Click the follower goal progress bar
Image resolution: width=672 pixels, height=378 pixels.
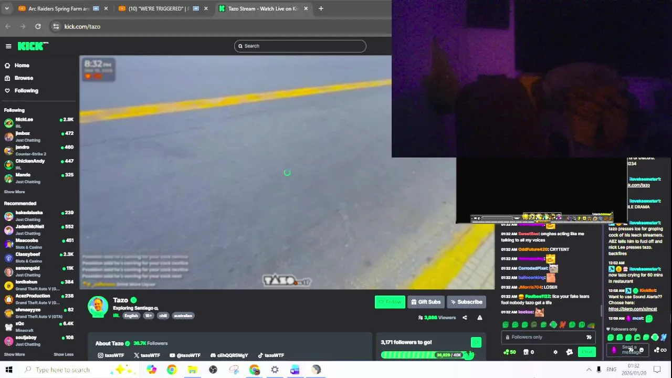click(x=427, y=355)
